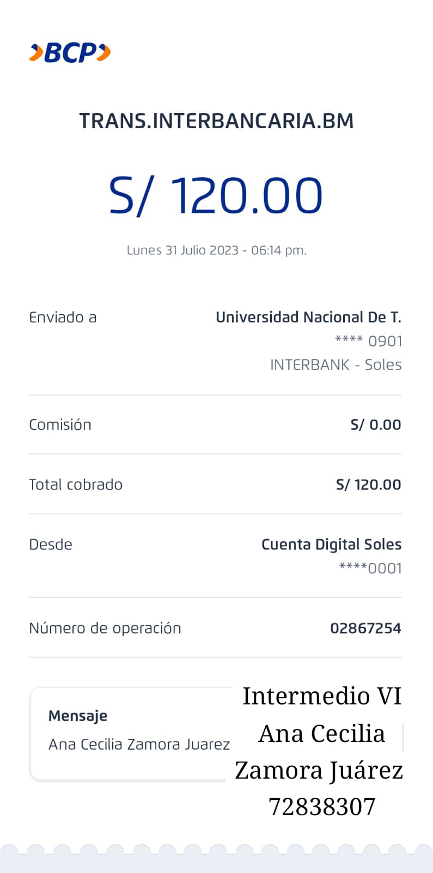The height and width of the screenshot is (873, 433).
Task: Click the Número de operación label
Action: tap(105, 628)
